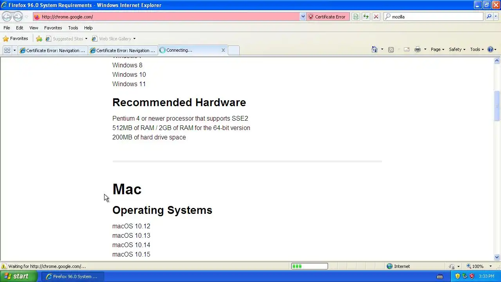Open the zoom level dropdown arrow
Viewport: 501px width, 282px height.
coord(491,266)
